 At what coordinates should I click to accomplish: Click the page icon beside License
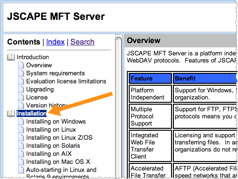click(x=21, y=98)
